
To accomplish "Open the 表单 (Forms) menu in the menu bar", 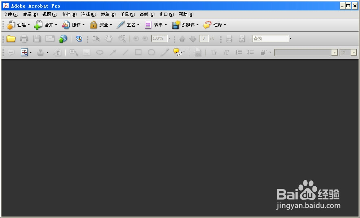I will point(108,14).
